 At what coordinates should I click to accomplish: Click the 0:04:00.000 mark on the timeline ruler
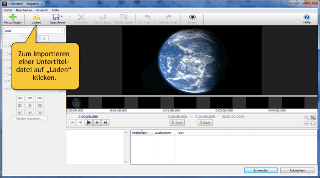coord(277,110)
